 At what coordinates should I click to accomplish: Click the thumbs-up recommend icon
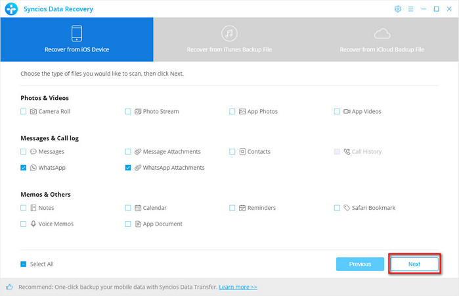(9, 287)
